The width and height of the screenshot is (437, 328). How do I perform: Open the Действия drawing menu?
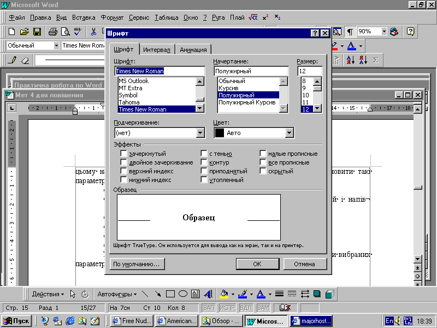pyautogui.click(x=48, y=294)
